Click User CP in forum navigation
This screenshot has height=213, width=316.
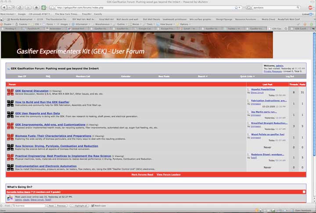(22, 76)
